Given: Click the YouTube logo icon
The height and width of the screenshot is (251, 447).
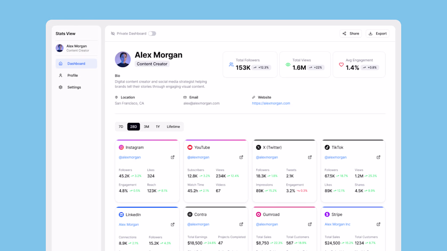Looking at the screenshot, I should click(x=190, y=148).
